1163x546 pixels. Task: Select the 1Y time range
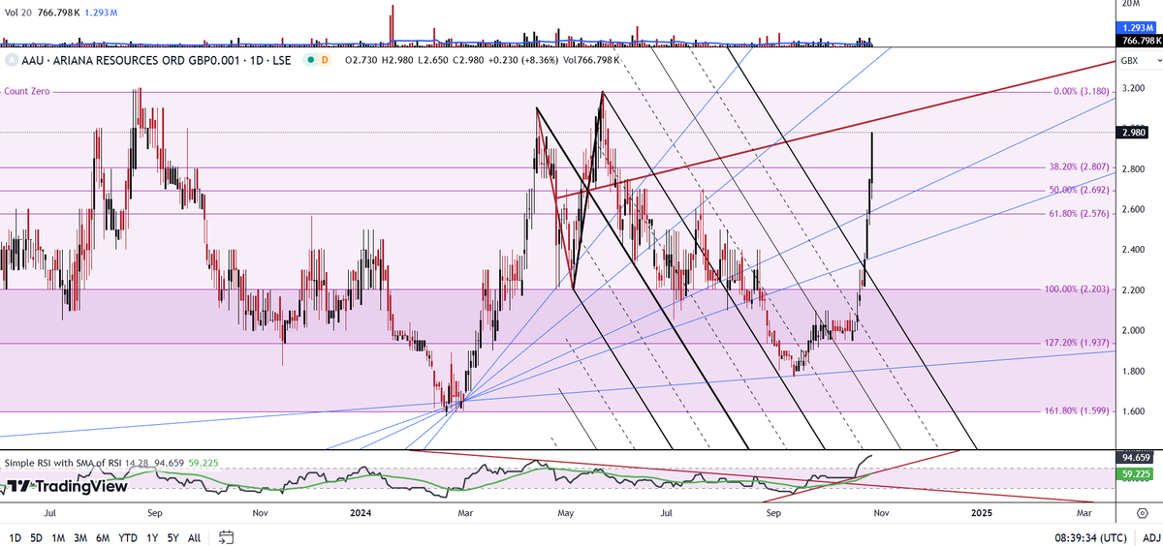151,536
